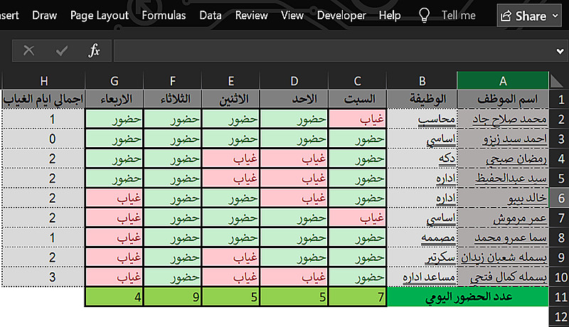
Task: Select column C header
Action: 358,80
